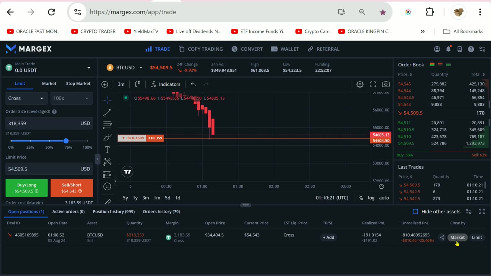Click the order size slider handle
Screen dimensions: 491x276
66,141
